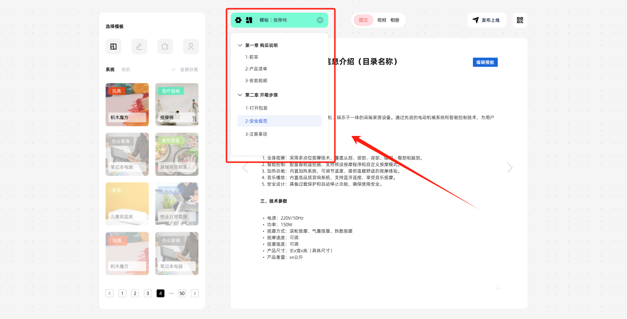The width and height of the screenshot is (627, 319).
Task: Switch to 我的 templates tab
Action: (126, 69)
